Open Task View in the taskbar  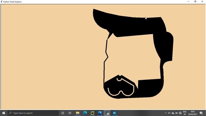tap(70, 113)
